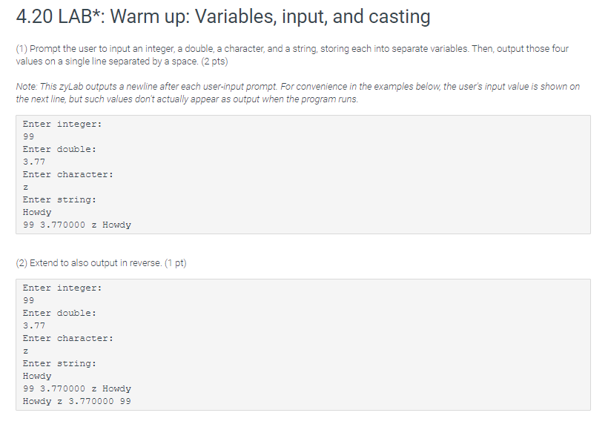Click 'Enter string:' in first code box
The image size is (611, 427).
pyautogui.click(x=59, y=200)
